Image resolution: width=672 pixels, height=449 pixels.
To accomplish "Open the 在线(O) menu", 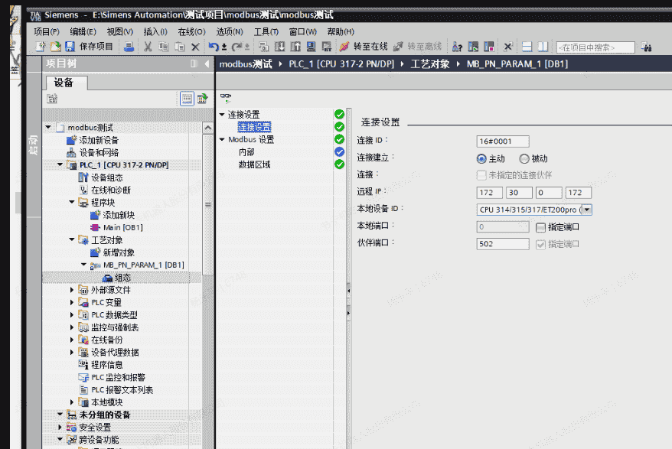I will click(191, 31).
